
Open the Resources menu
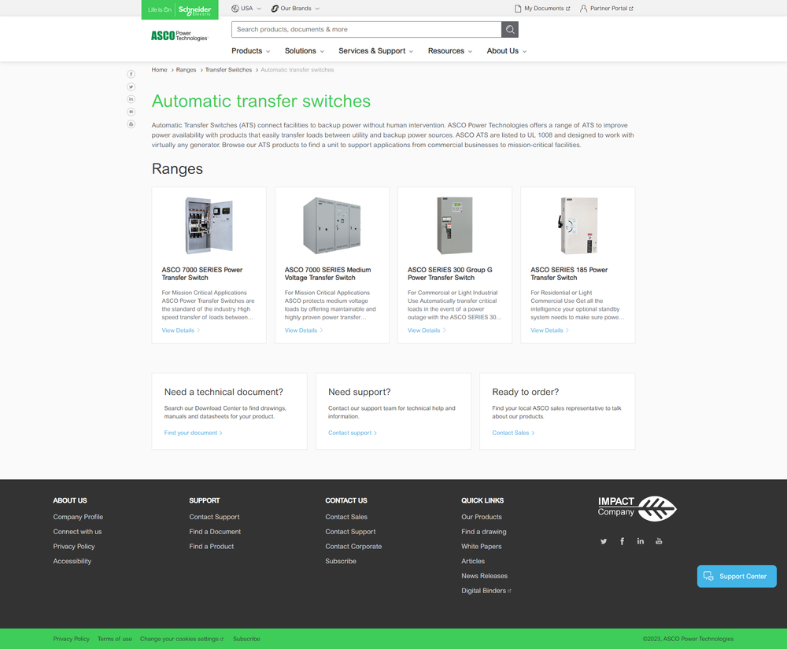coord(449,51)
